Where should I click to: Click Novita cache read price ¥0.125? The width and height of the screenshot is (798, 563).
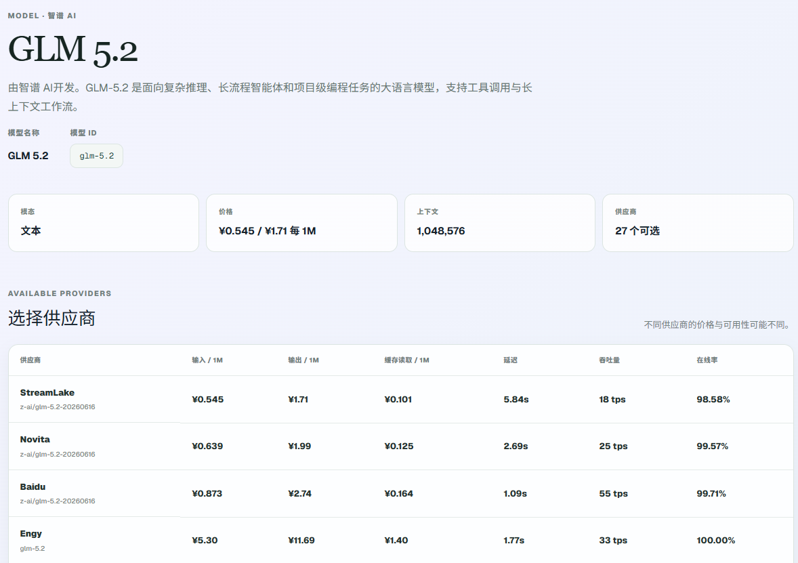click(399, 446)
